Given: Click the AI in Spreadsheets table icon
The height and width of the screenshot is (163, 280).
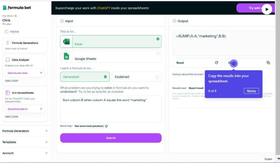Looking at the screenshot, I should click(x=7, y=93).
